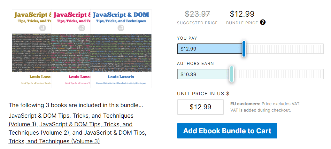Open the Volume 1 book link
Screen dimensions: 331x149
click(x=71, y=116)
